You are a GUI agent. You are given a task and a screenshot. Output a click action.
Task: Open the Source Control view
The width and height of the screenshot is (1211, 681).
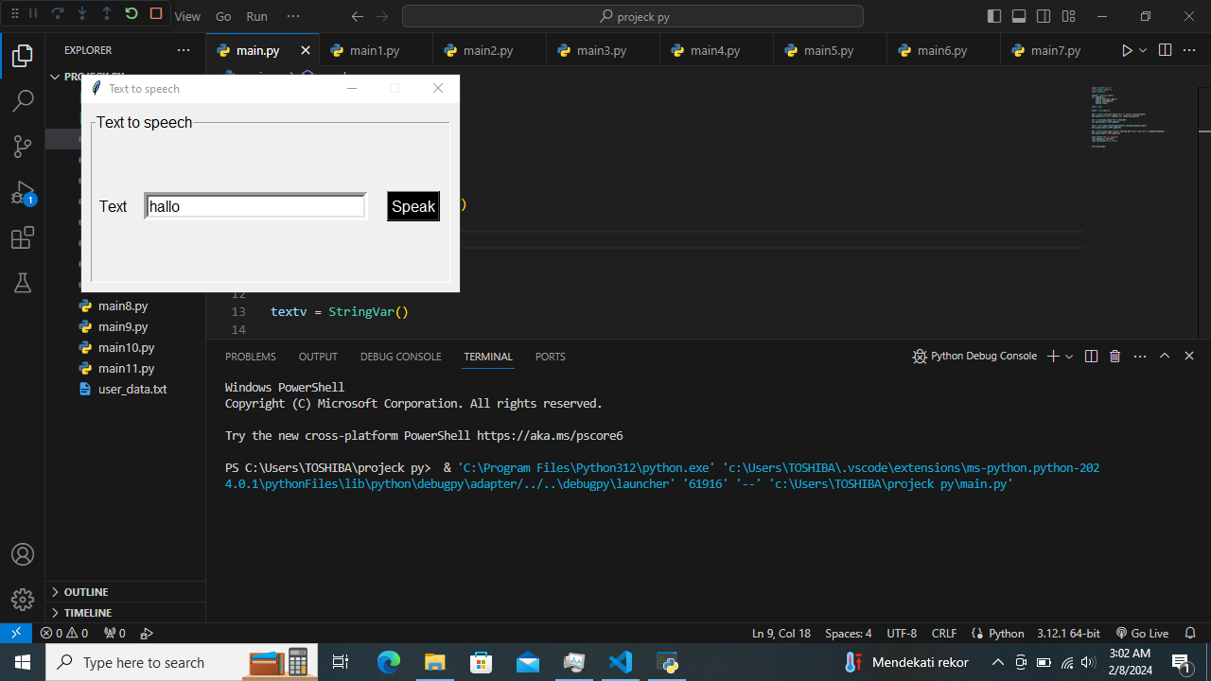pos(23,146)
